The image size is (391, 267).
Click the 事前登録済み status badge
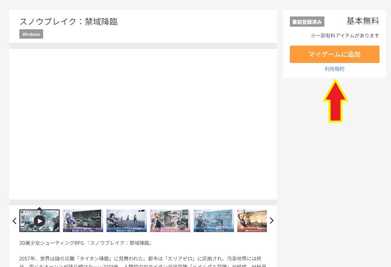pyautogui.click(x=307, y=22)
